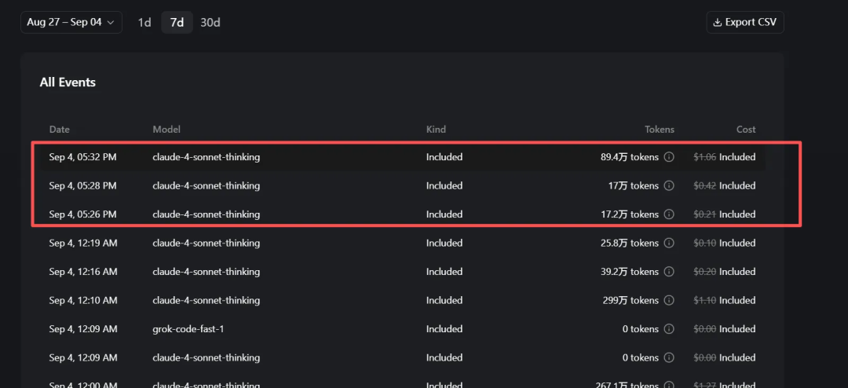Click the All Events heading
Screen dimensions: 848x388
68,82
